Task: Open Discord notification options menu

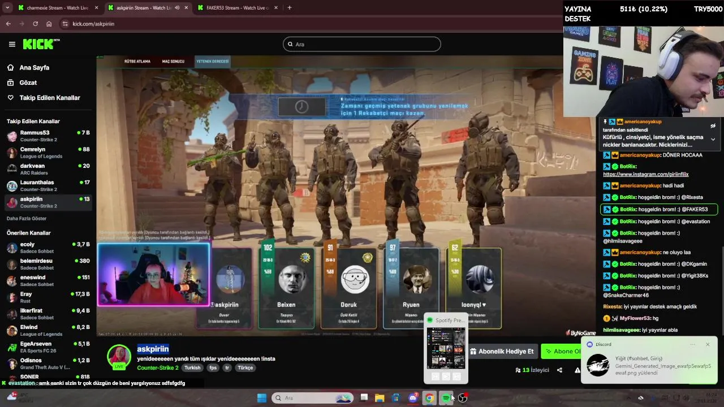Action: click(x=692, y=344)
